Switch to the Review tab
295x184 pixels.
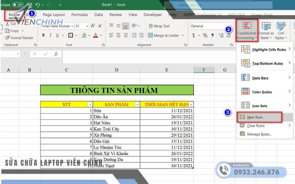tap(115, 15)
